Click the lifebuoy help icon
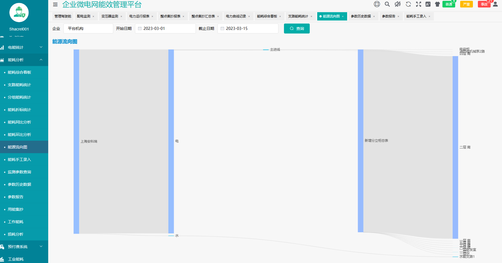The height and width of the screenshot is (263, 502). (x=377, y=4)
